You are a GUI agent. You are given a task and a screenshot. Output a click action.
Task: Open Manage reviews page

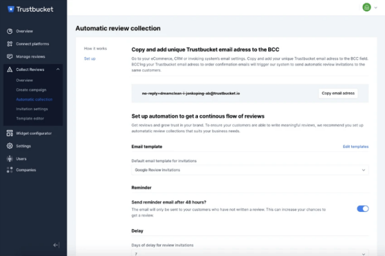point(31,57)
